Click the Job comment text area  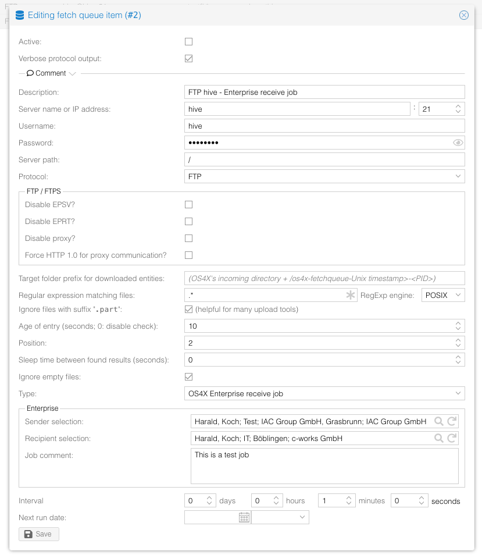pyautogui.click(x=324, y=466)
